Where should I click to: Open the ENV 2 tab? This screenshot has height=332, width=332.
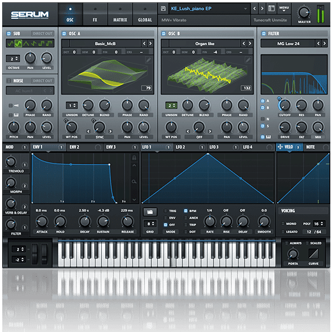85,147
